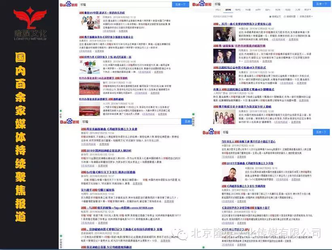Click the purple couple thumbnail dated 2015年12月03日
This screenshot has width=332, height=250.
coord(224,56)
